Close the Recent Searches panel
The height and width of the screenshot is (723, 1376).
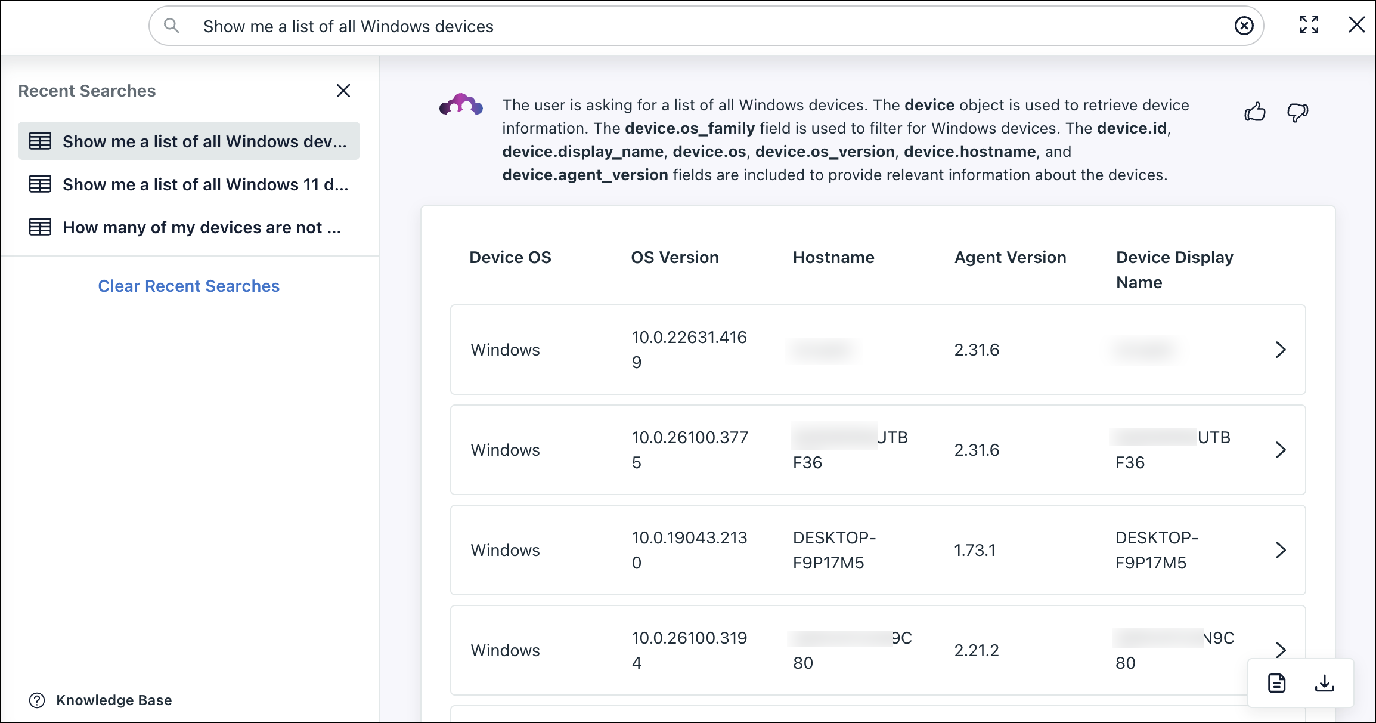[343, 91]
